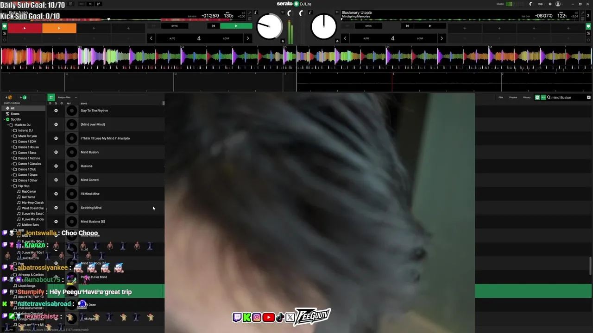Double deck 2 loop size arrow
The height and width of the screenshot is (333, 593).
[x=442, y=38]
